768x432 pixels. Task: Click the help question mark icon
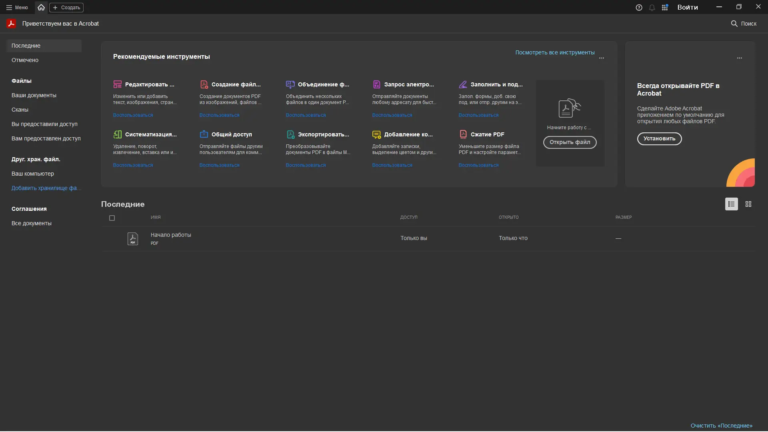[x=638, y=7]
